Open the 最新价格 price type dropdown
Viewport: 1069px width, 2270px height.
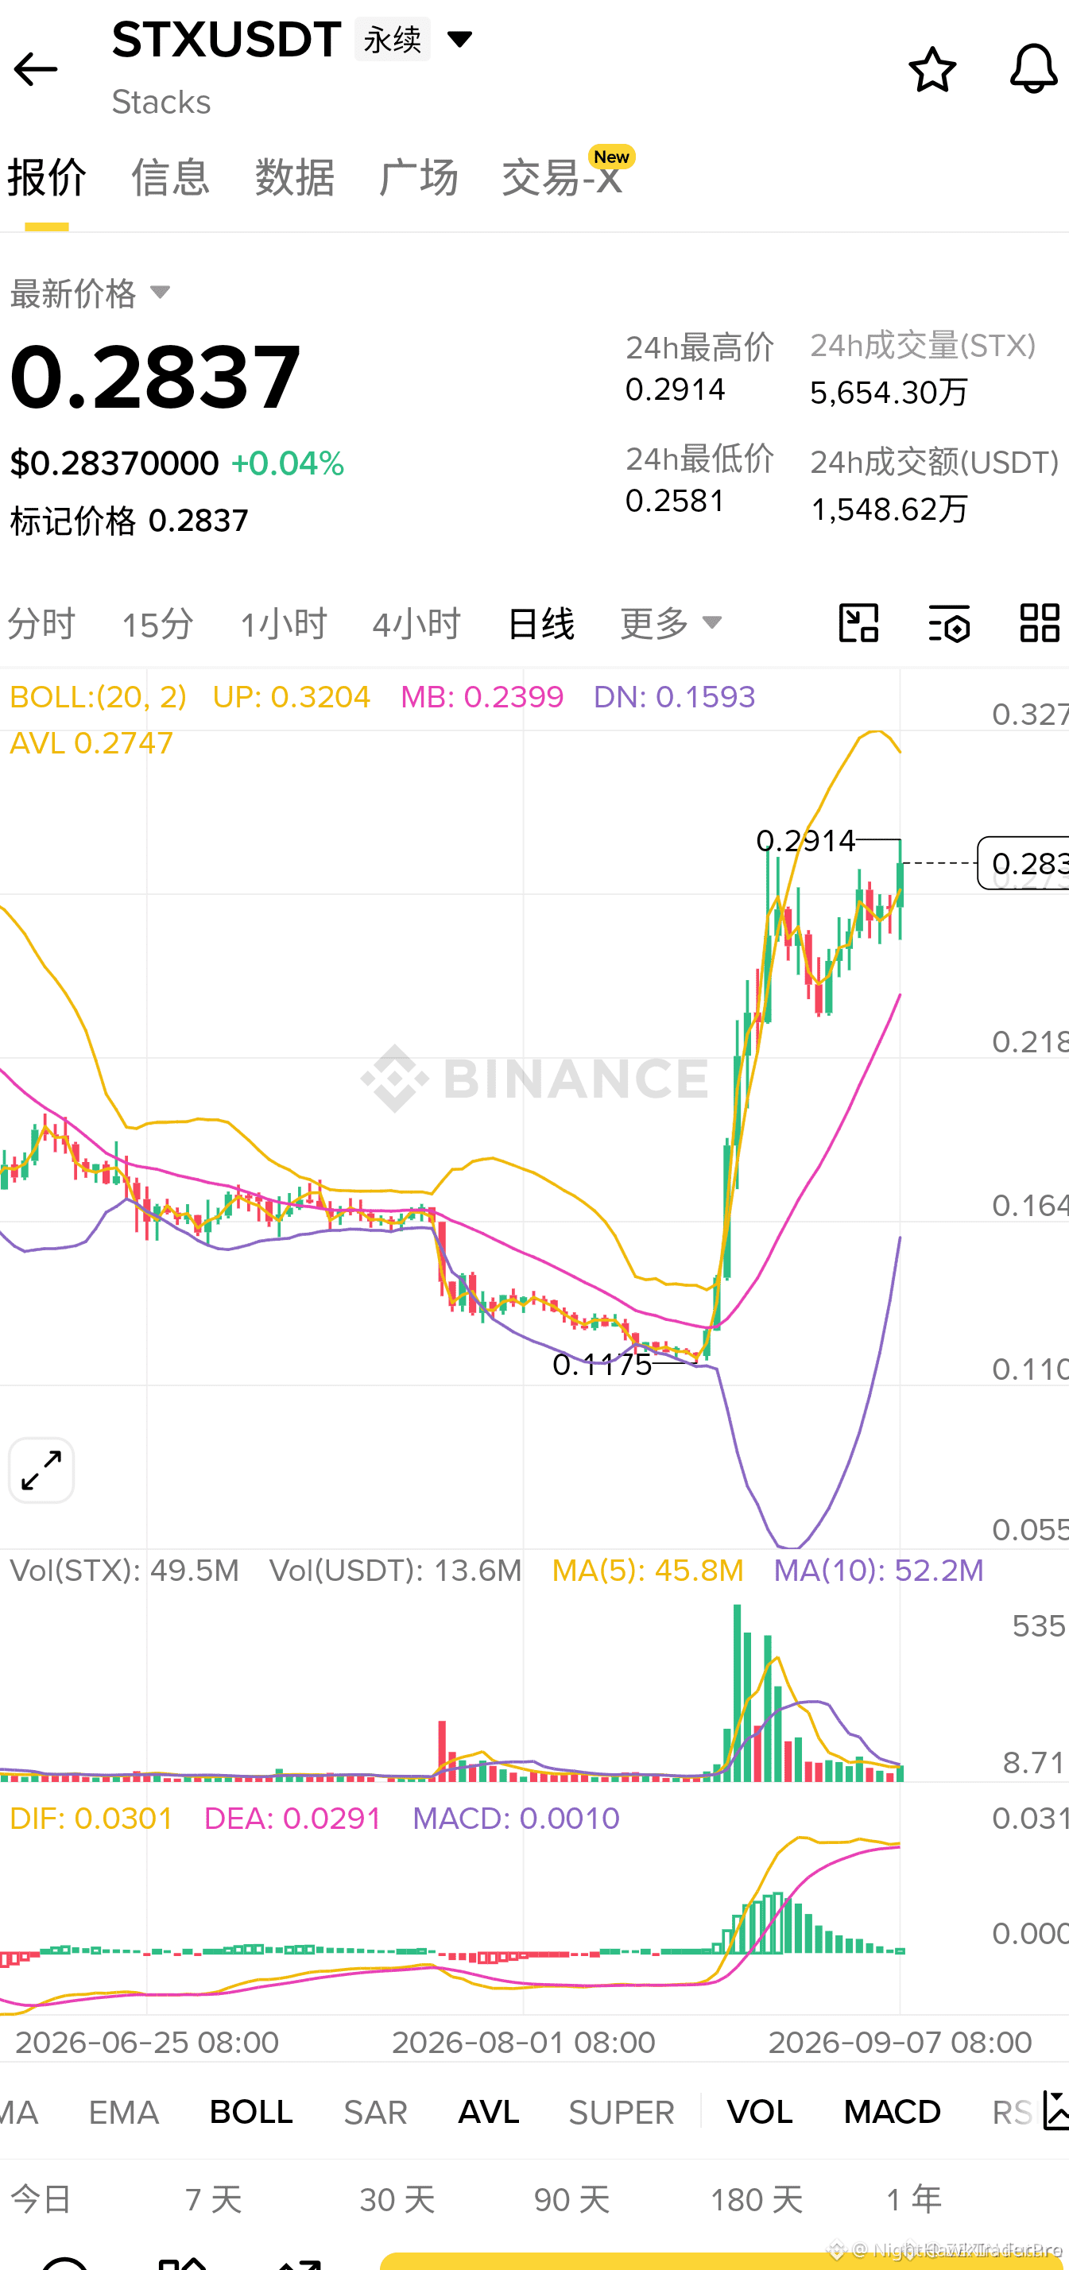point(90,293)
